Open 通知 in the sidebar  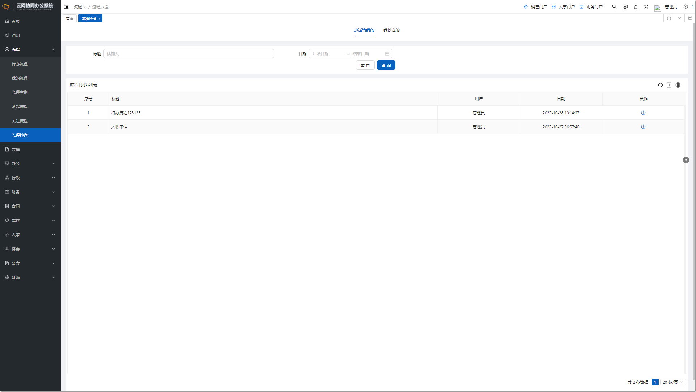tap(30, 35)
